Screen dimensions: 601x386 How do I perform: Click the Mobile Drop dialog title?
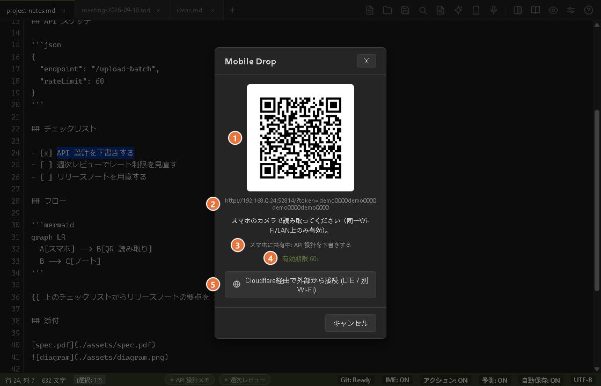250,61
